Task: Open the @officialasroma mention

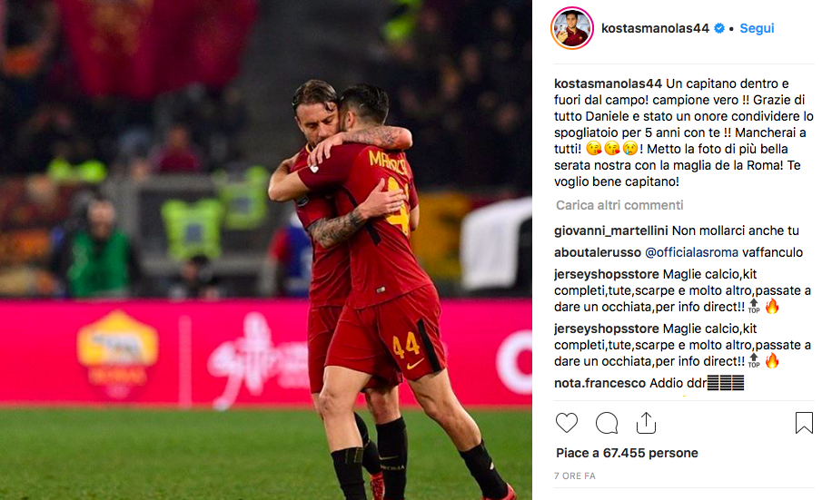Action: (691, 253)
